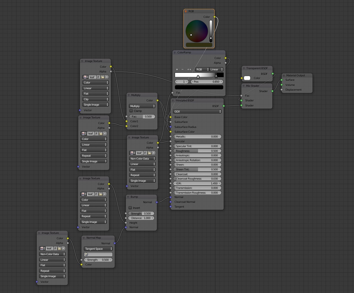The height and width of the screenshot is (293, 354).
Task: Open the Clip extension dropdown on the top texture node
Action: coord(95,99)
